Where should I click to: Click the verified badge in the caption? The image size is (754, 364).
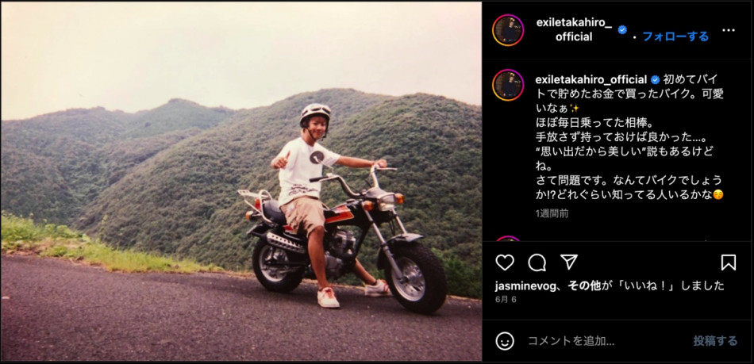(x=655, y=80)
